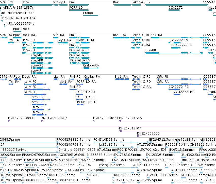Image resolution: width=216 pixels, height=184 pixels.
Task: Click the Cralbp-PA protein label
Action: [92, 77]
